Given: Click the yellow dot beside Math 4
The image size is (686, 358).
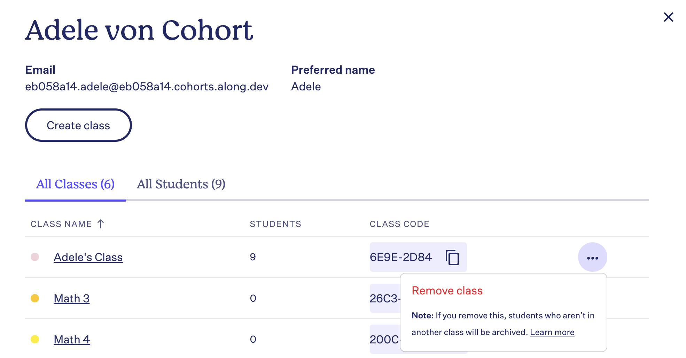Looking at the screenshot, I should [35, 339].
